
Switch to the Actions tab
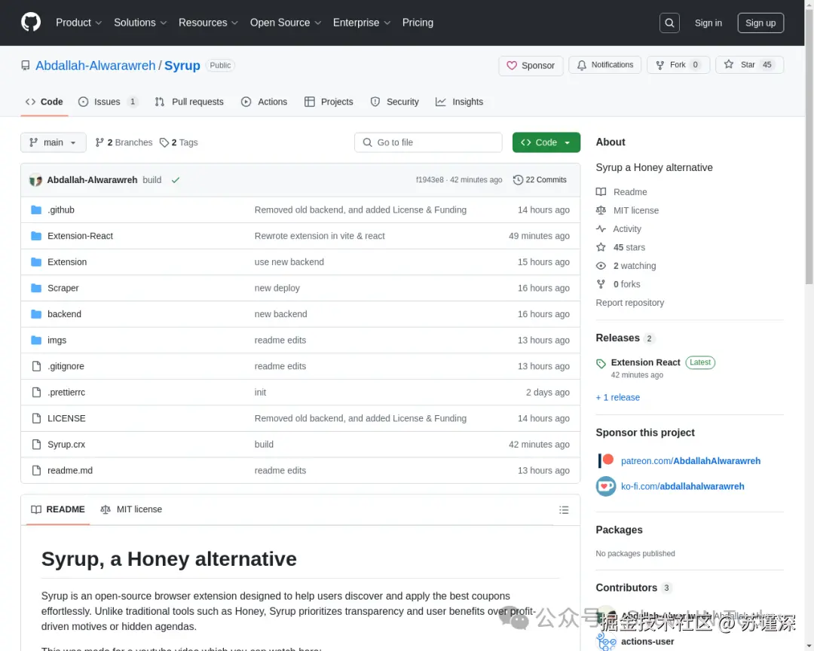[x=265, y=102]
